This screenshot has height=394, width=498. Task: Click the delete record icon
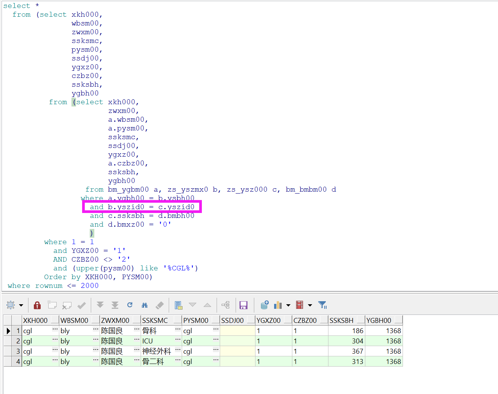click(x=67, y=305)
